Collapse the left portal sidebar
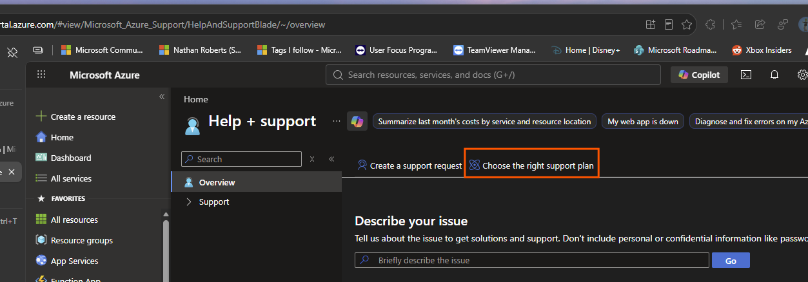This screenshot has height=282, width=808. (162, 97)
